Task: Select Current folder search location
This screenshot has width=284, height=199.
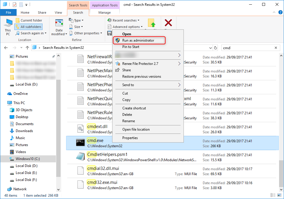Action: tap(29, 20)
